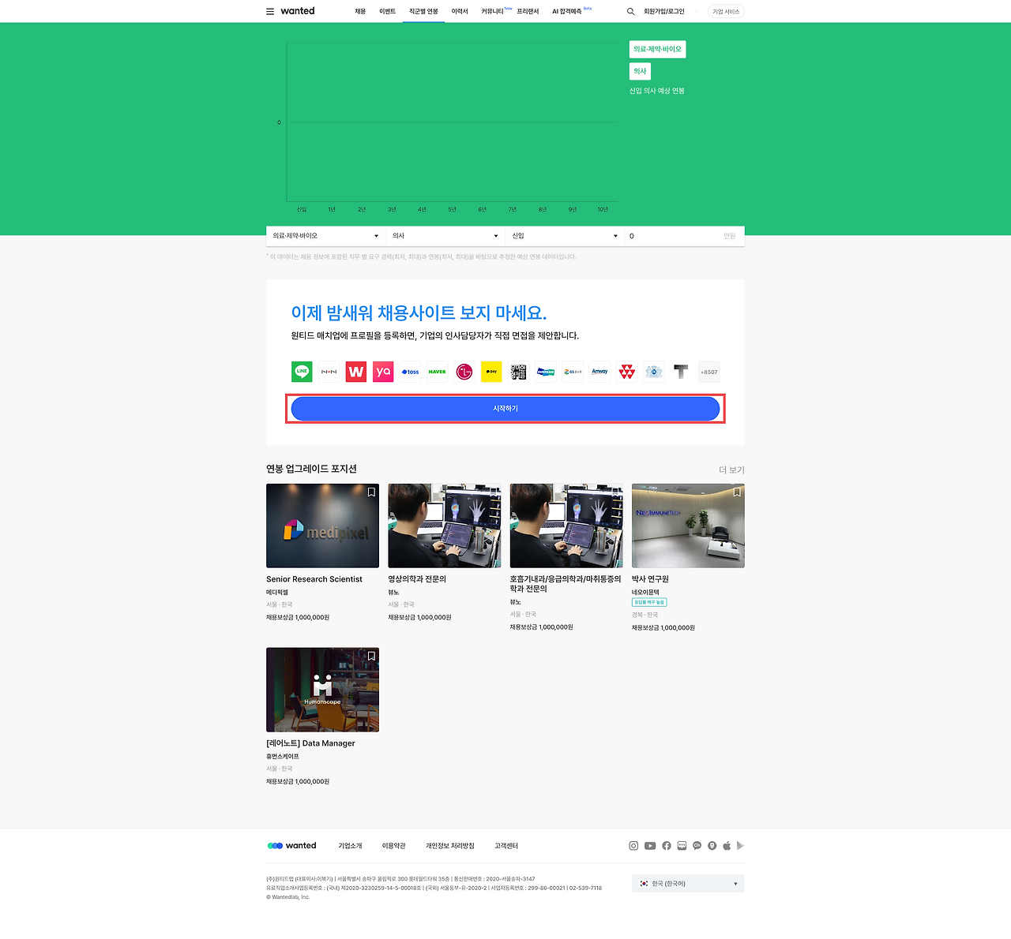Open the 개인정보 처리방침 footer link
This screenshot has width=1011, height=939.
click(x=450, y=846)
